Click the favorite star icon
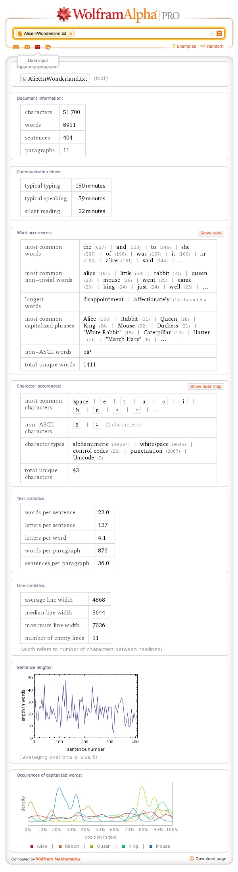This screenshot has height=872, width=238. coord(212,34)
